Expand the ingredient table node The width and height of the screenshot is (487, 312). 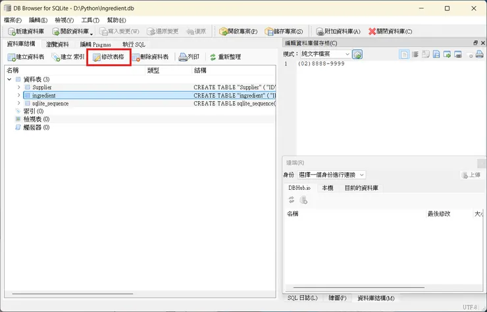pyautogui.click(x=18, y=95)
